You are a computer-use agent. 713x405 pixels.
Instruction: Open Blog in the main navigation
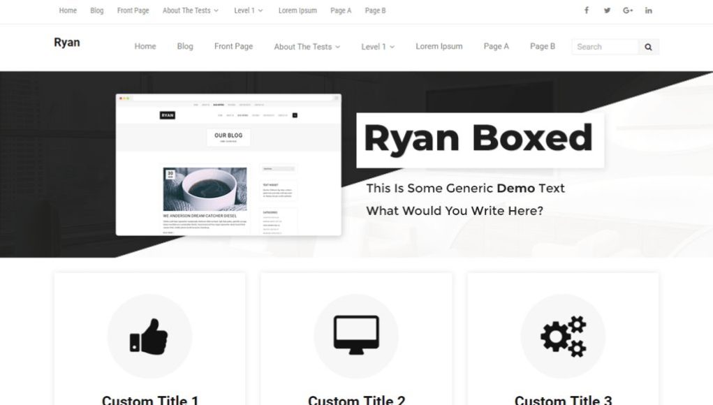click(x=185, y=46)
